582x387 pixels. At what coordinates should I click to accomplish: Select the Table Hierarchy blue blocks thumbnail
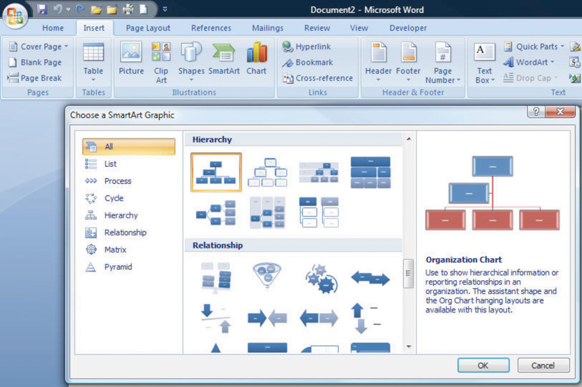371,173
